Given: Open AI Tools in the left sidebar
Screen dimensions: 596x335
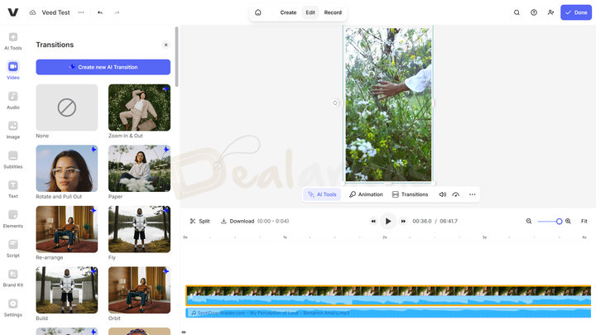Looking at the screenshot, I should [13, 41].
